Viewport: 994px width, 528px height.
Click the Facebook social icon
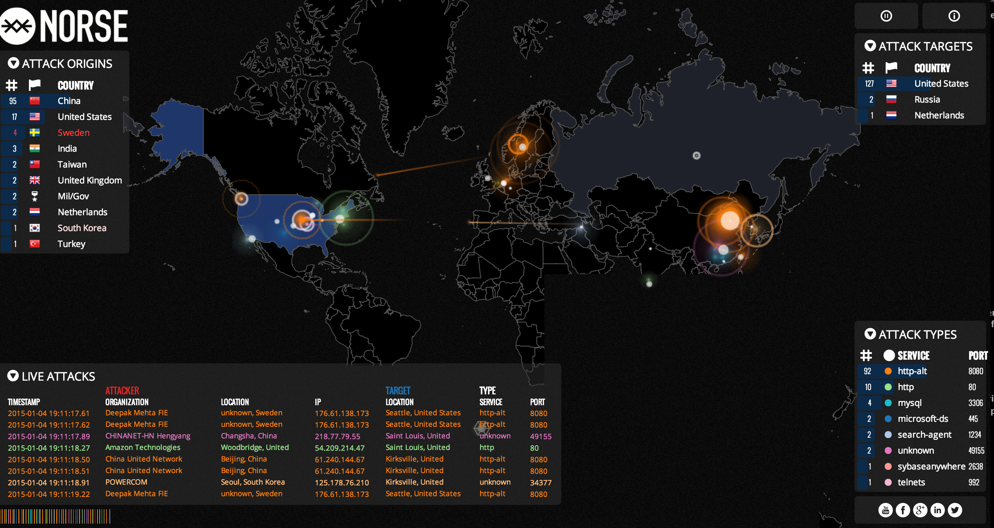(903, 510)
